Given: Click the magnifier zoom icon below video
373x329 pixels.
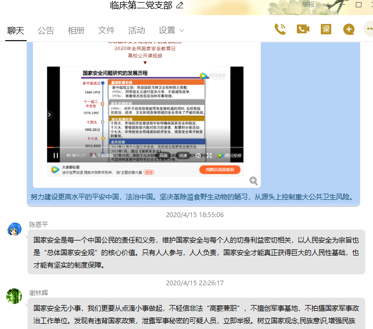Looking at the screenshot, I should point(254,181).
